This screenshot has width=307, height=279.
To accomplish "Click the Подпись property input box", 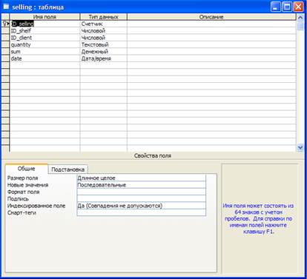I will click(x=142, y=198).
